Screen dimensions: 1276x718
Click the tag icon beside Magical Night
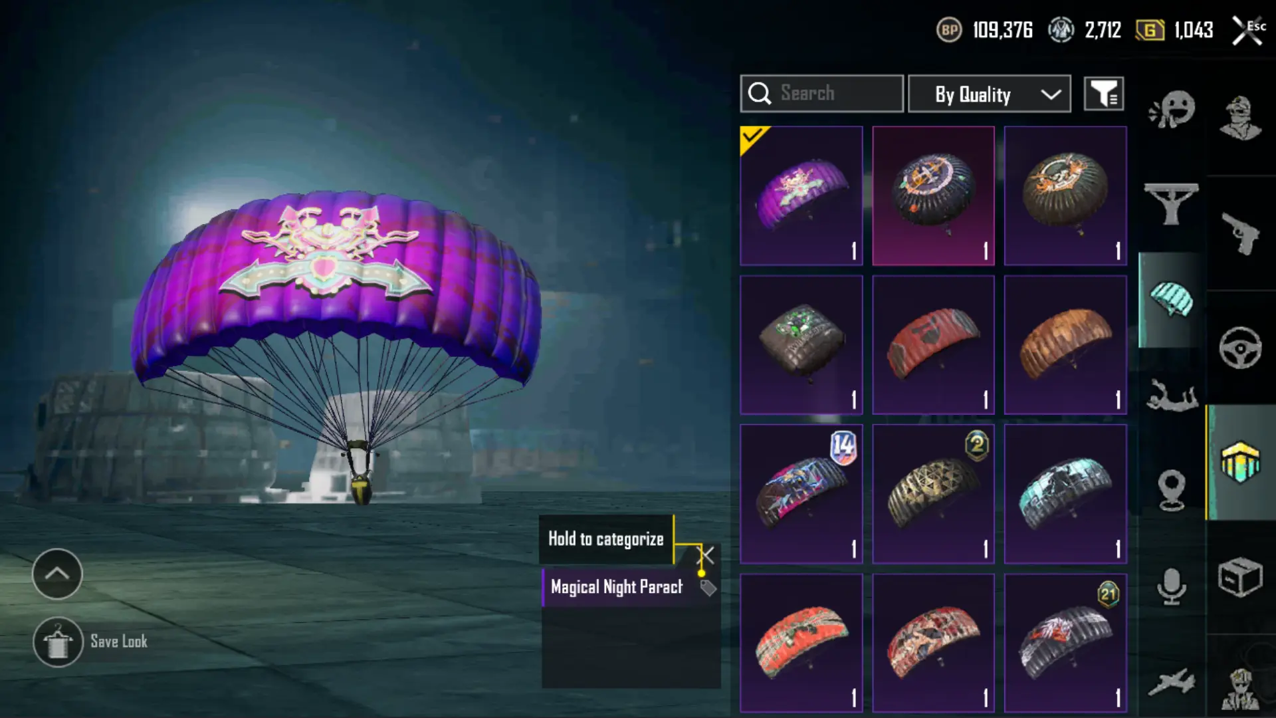(708, 588)
